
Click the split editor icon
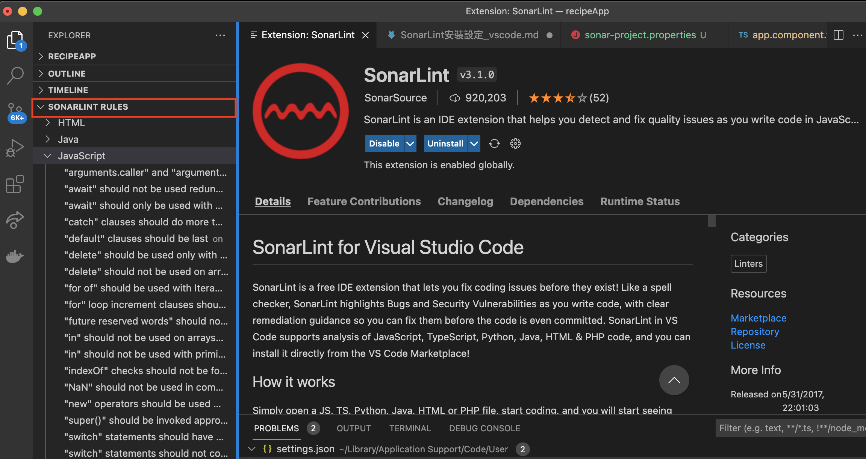[839, 35]
